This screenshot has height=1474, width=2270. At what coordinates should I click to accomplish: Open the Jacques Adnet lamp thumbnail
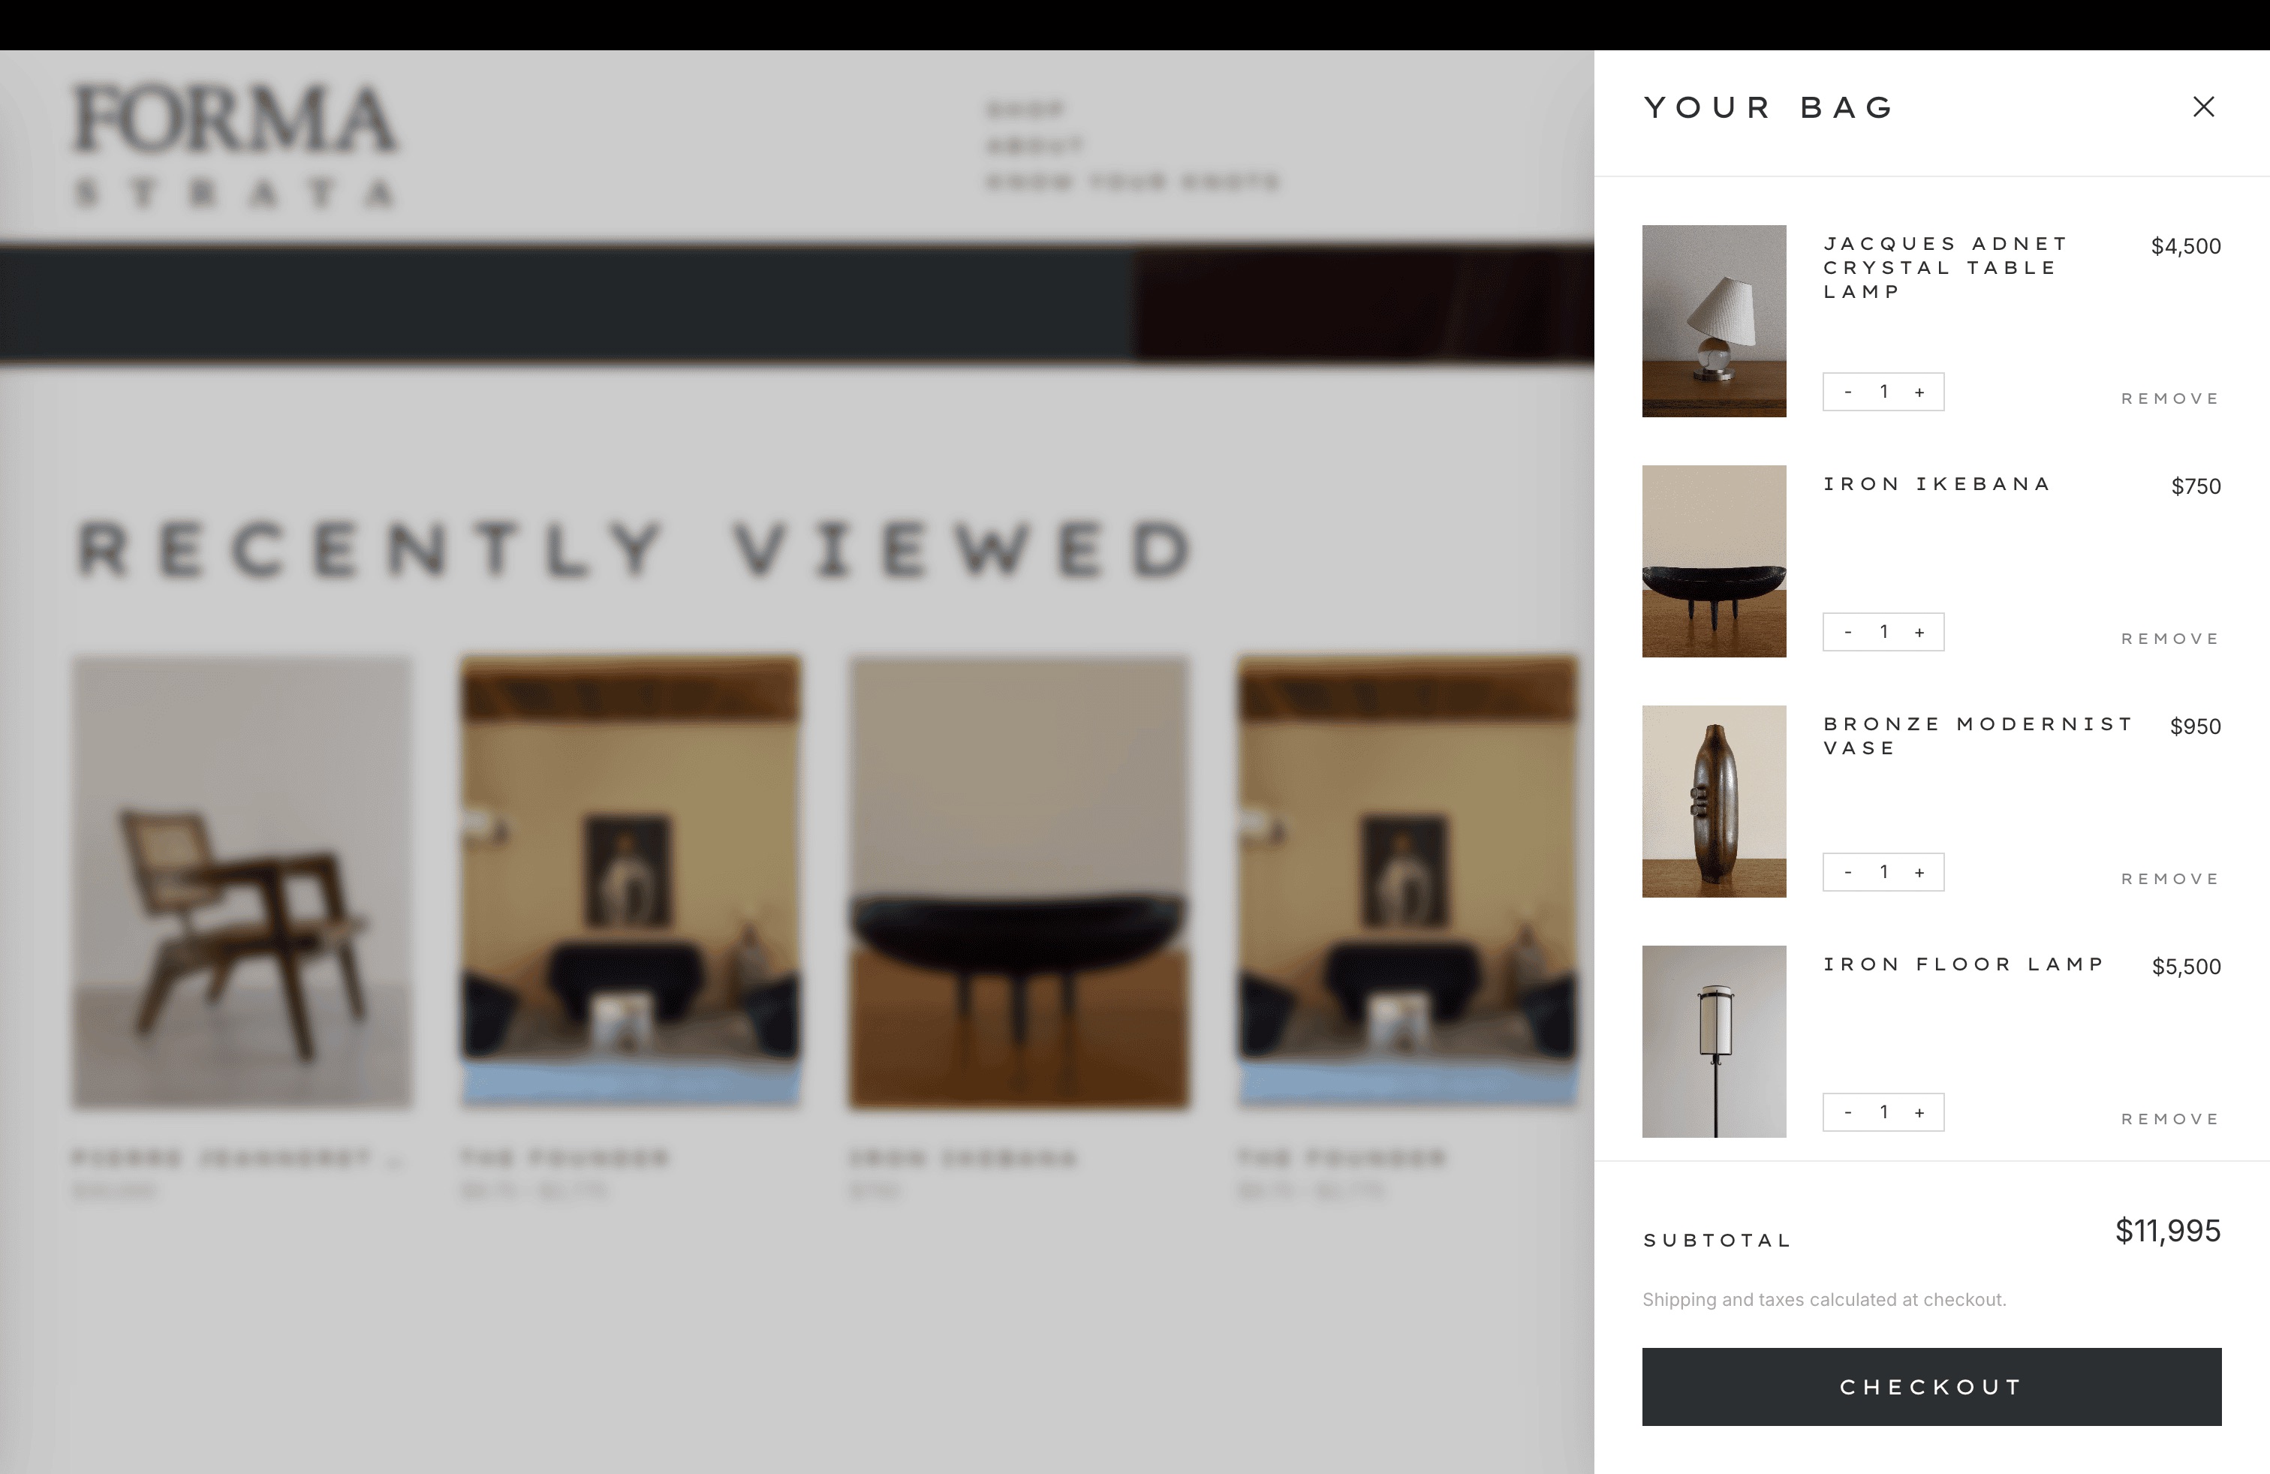point(1714,321)
